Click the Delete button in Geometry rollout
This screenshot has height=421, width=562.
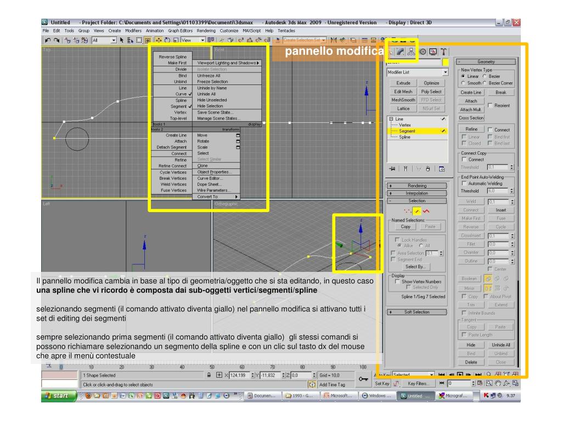(x=471, y=362)
